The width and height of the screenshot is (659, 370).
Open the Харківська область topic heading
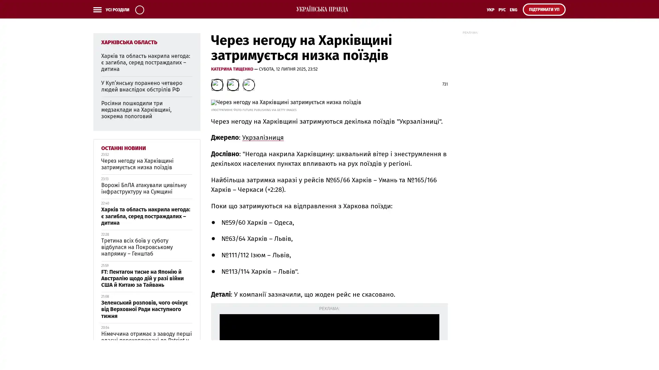coord(129,42)
